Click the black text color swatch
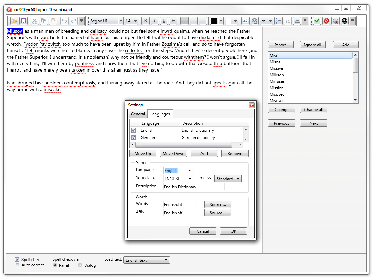The width and height of the screenshot is (374, 279). pos(214,21)
